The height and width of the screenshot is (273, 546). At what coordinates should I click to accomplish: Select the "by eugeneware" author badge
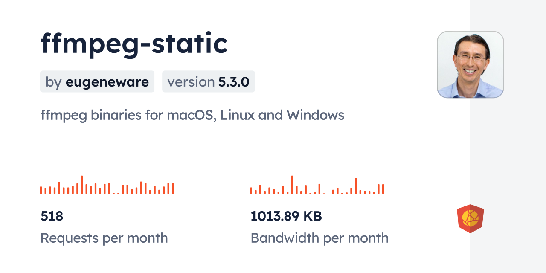coord(97,82)
